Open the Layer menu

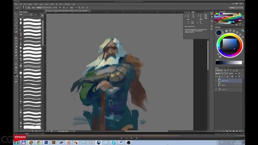36,4
